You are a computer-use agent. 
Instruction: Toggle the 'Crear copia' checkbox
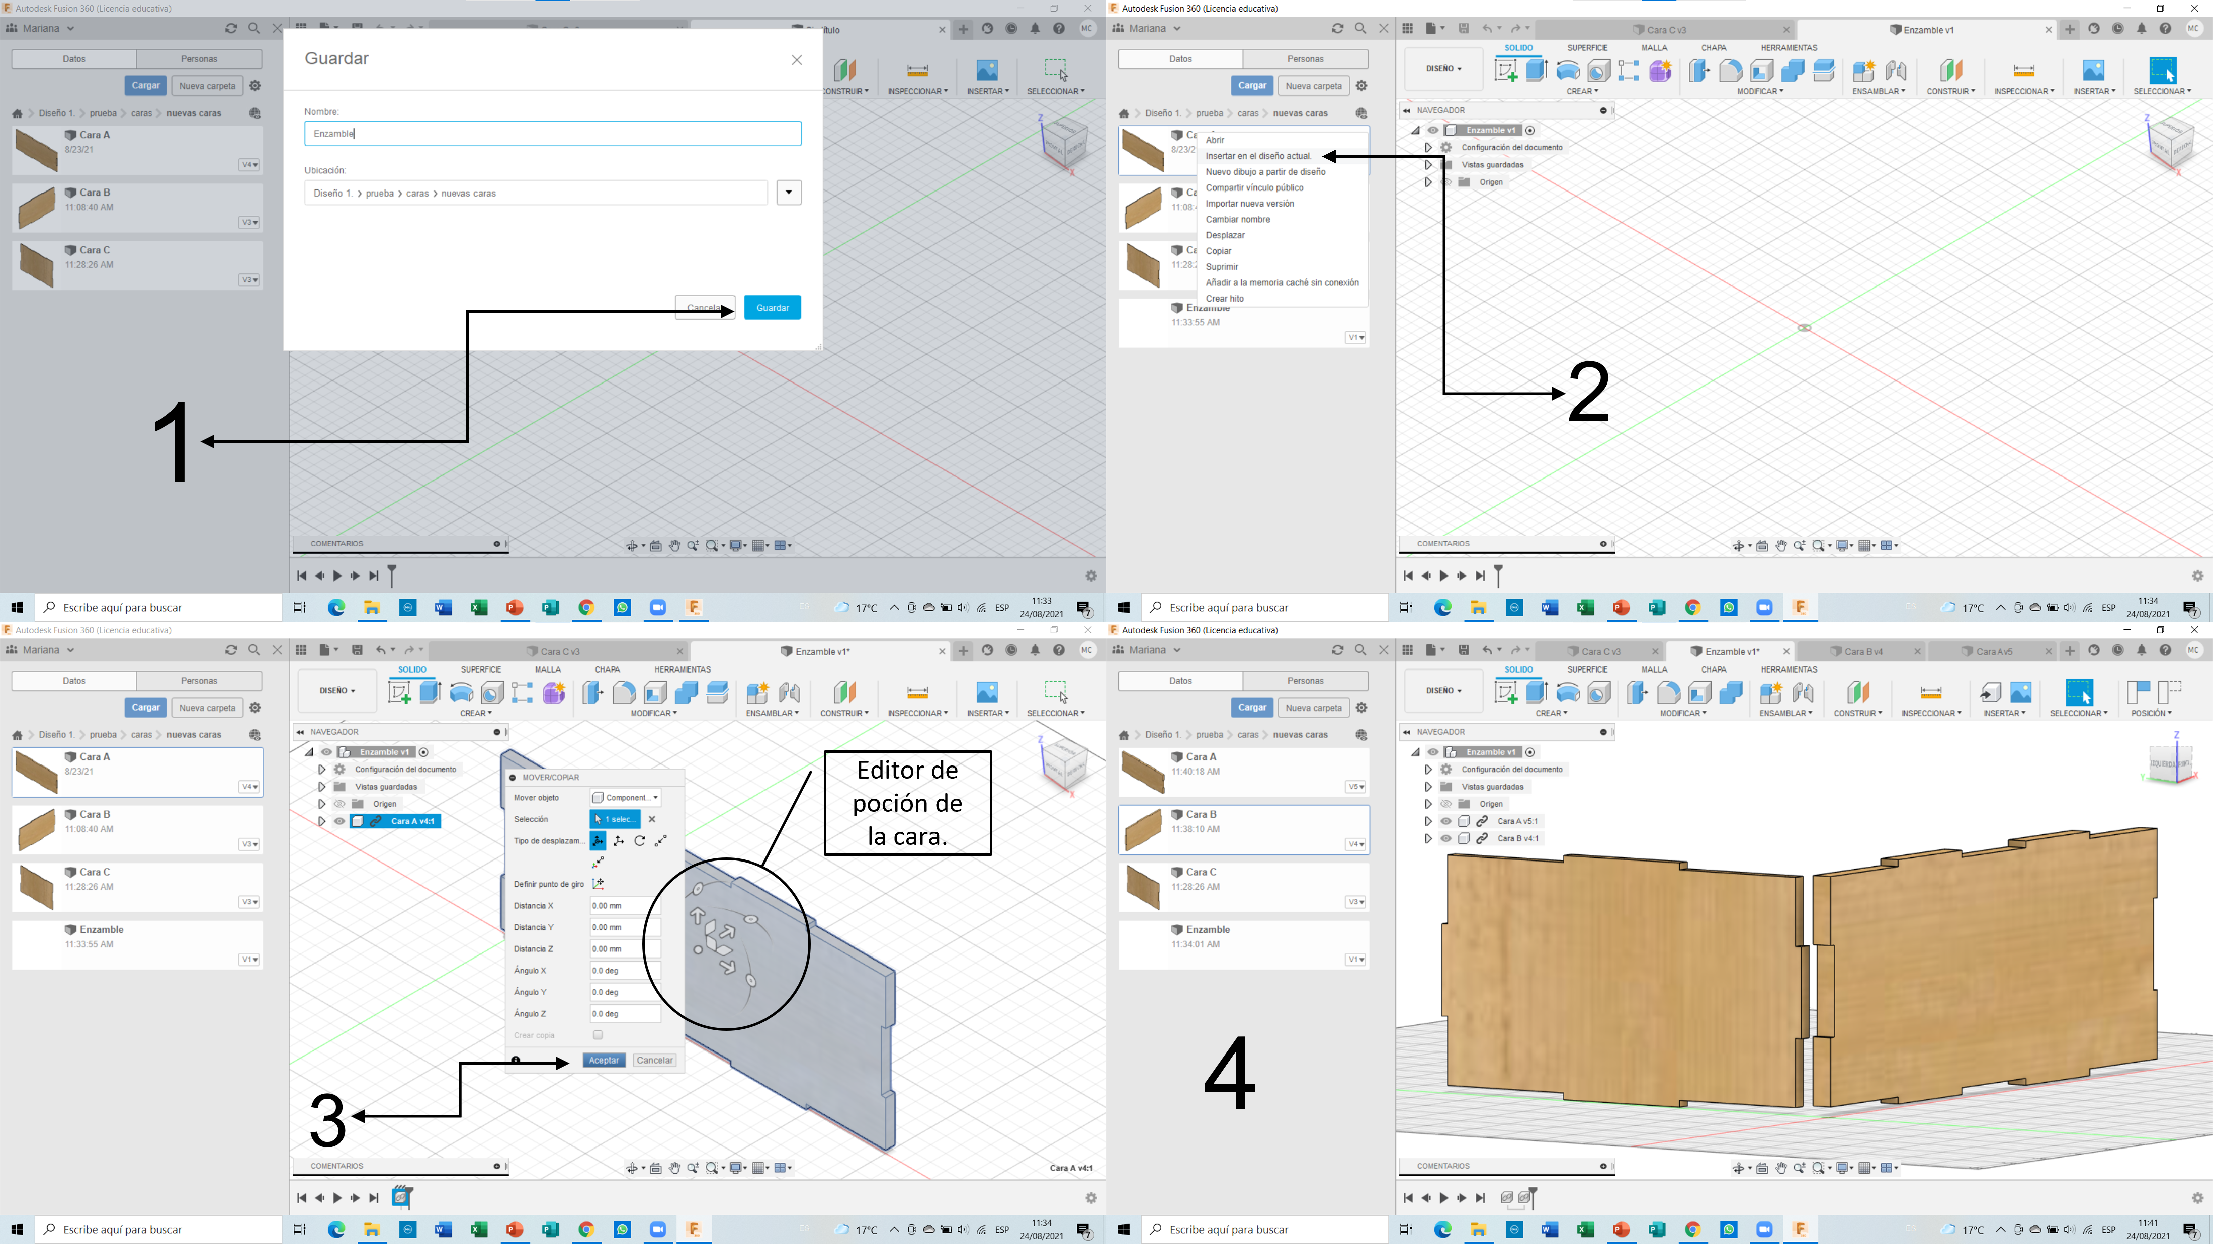pyautogui.click(x=598, y=1035)
